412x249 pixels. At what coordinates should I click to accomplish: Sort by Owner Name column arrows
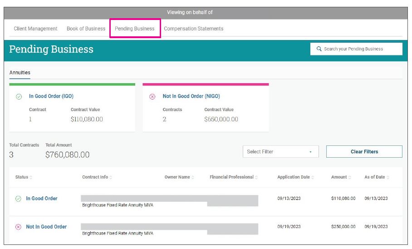coord(193,177)
